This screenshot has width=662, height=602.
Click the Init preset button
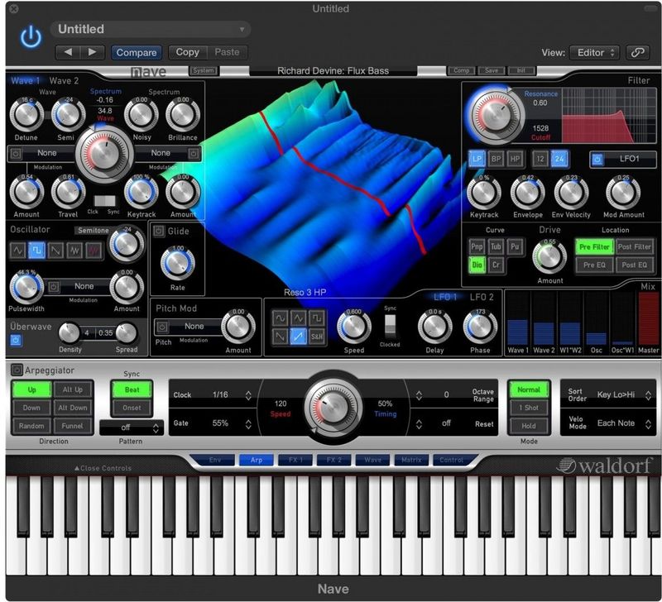[521, 70]
